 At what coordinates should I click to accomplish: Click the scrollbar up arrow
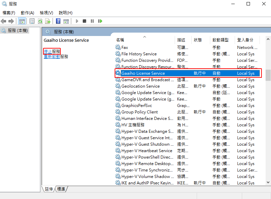[x=268, y=39]
